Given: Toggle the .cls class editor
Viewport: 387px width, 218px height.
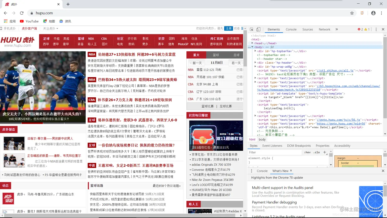Looking at the screenshot, I should click(x=317, y=152).
